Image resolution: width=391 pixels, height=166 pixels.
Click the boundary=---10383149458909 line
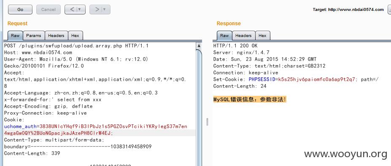pyautogui.click(x=78, y=147)
